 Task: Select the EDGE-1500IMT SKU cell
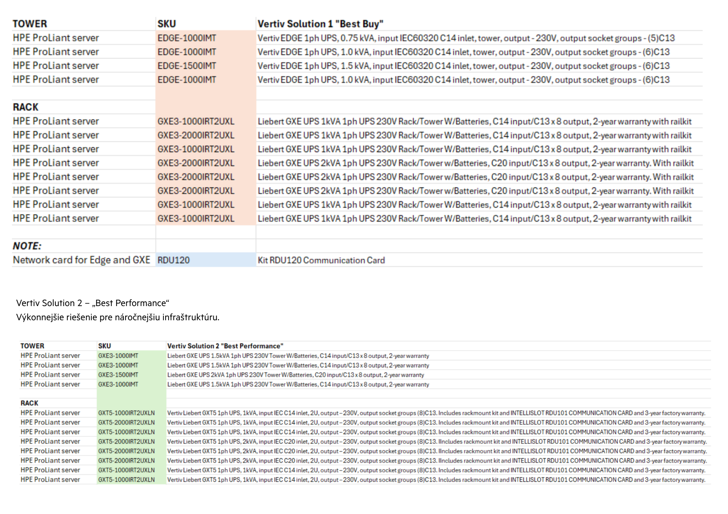point(187,66)
